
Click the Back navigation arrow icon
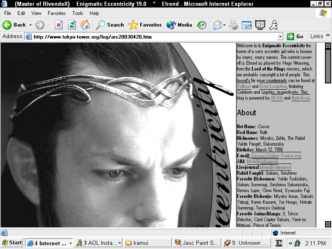pos(7,25)
